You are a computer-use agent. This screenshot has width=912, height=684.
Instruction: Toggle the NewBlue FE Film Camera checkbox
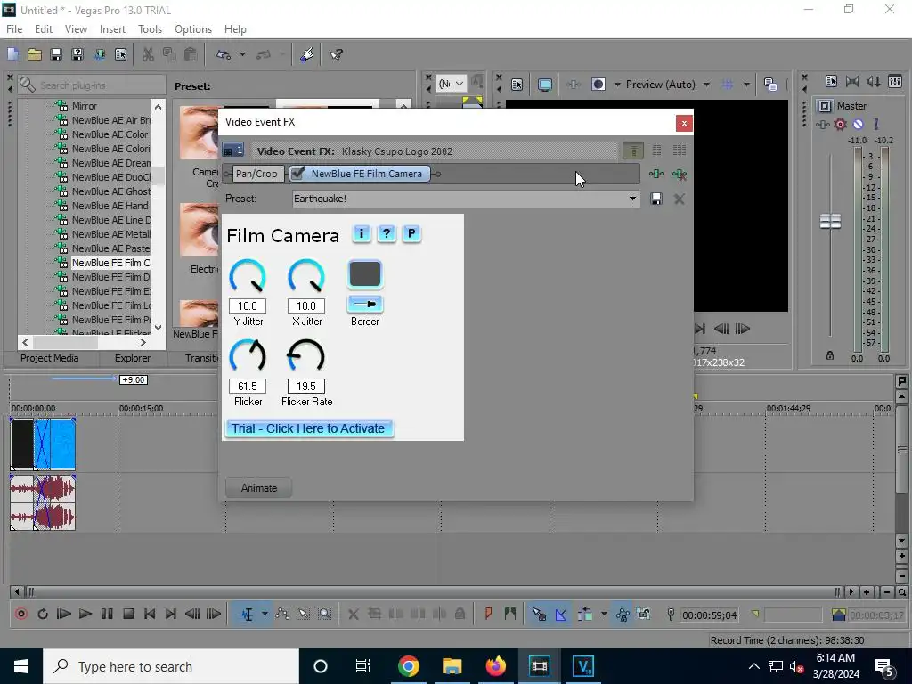click(x=297, y=174)
